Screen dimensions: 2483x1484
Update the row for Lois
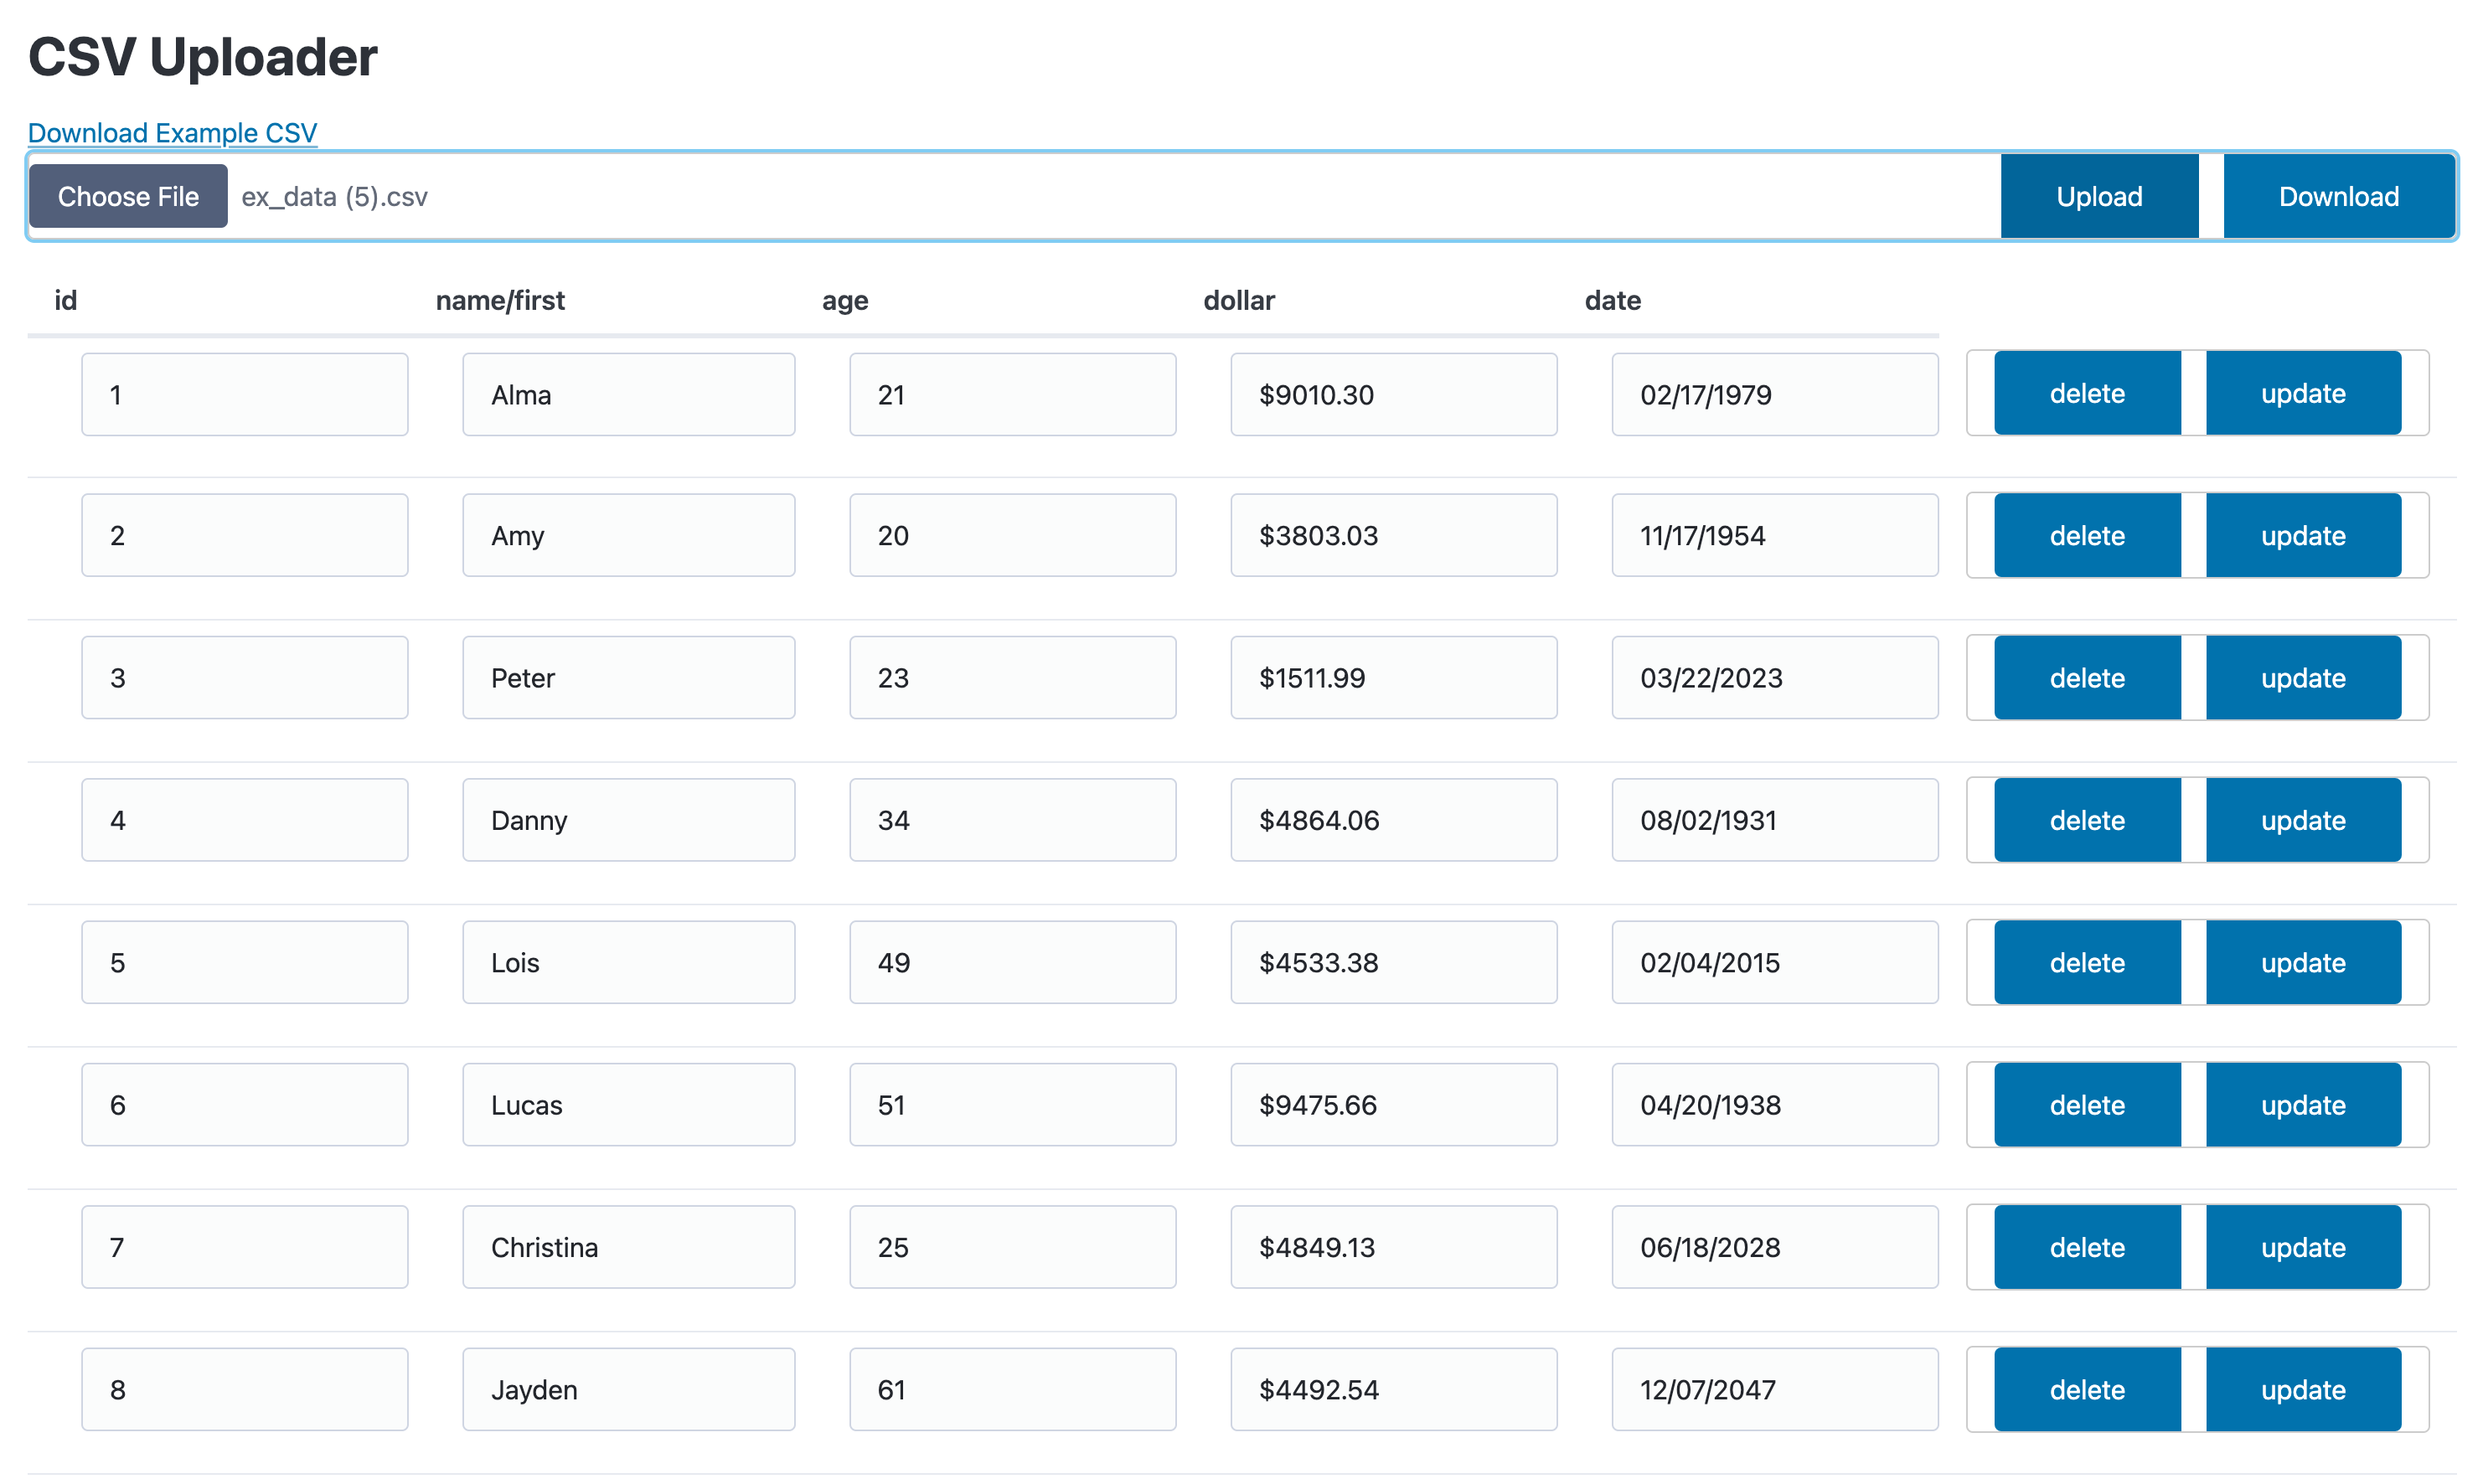[x=2303, y=962]
